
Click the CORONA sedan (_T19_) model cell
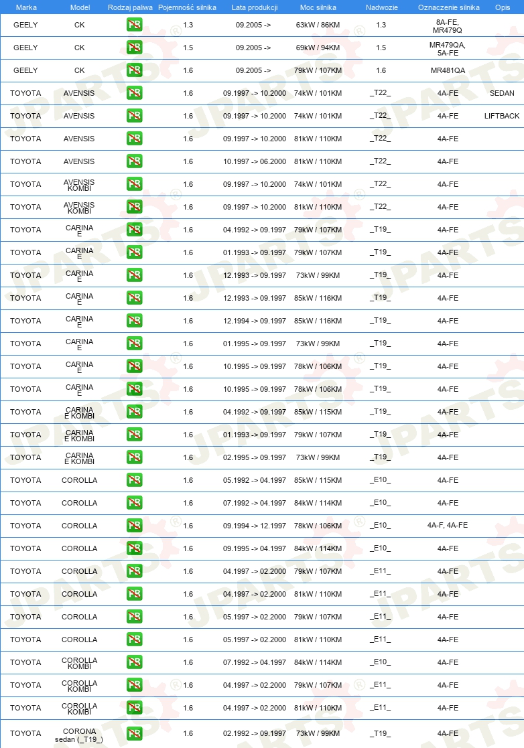click(x=79, y=735)
